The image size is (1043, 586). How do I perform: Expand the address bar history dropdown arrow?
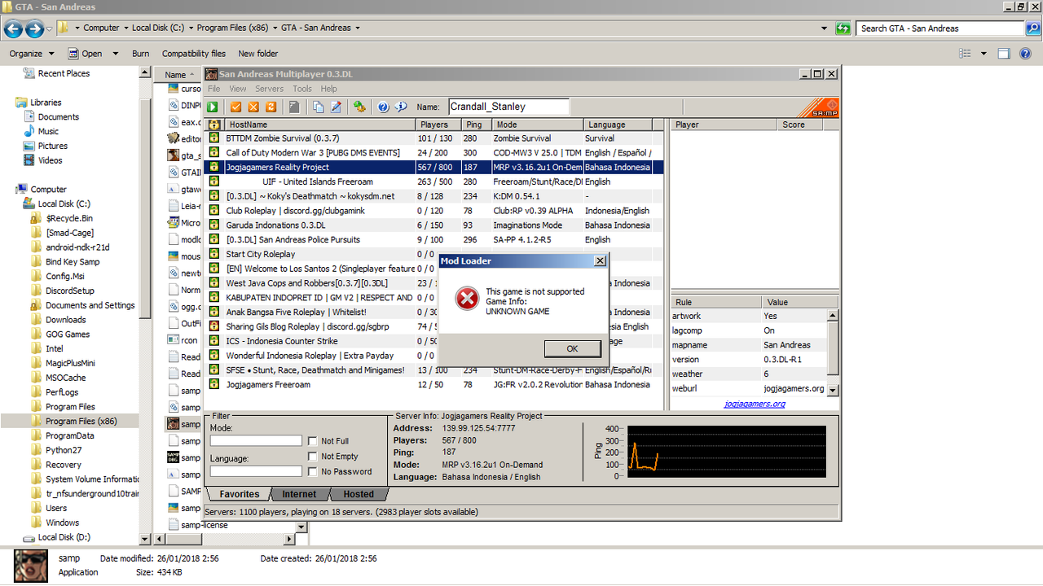[x=825, y=28]
